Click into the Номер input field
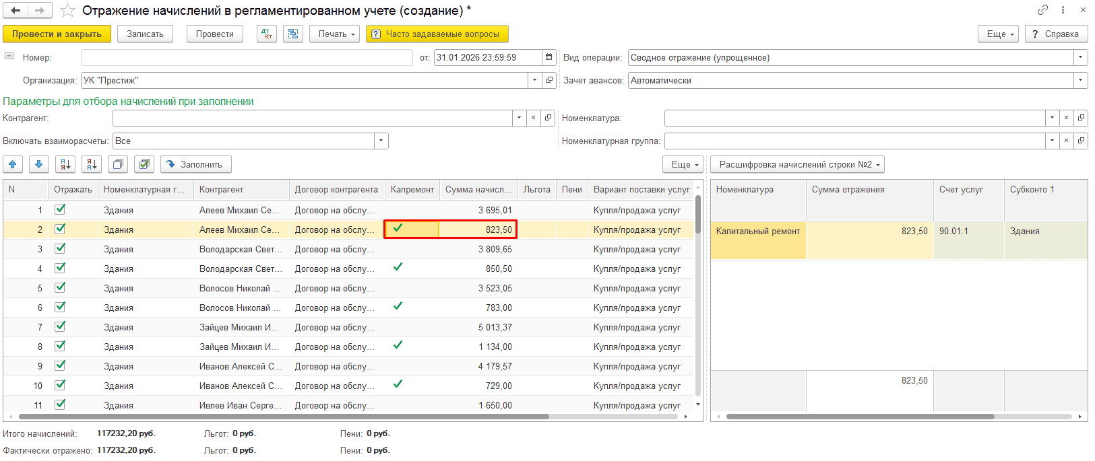The width and height of the screenshot is (1095, 461). 246,57
